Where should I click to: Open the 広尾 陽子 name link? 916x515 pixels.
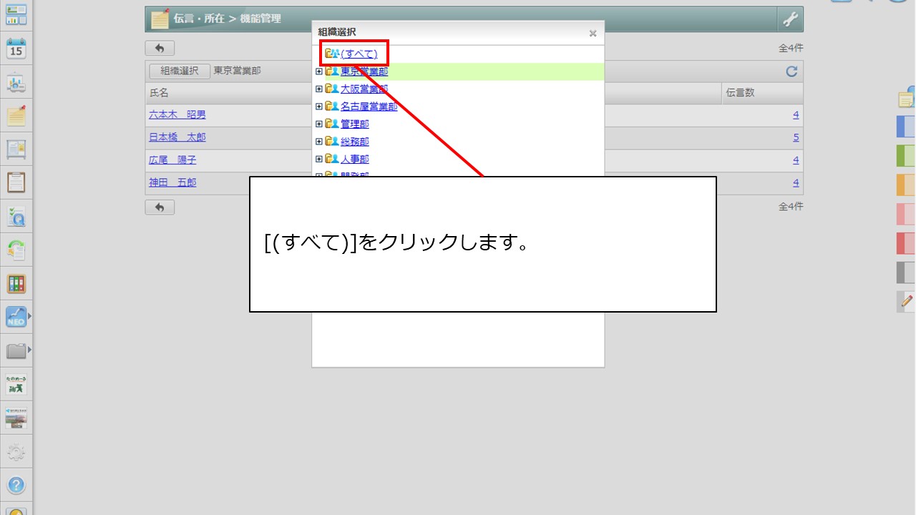click(x=172, y=160)
